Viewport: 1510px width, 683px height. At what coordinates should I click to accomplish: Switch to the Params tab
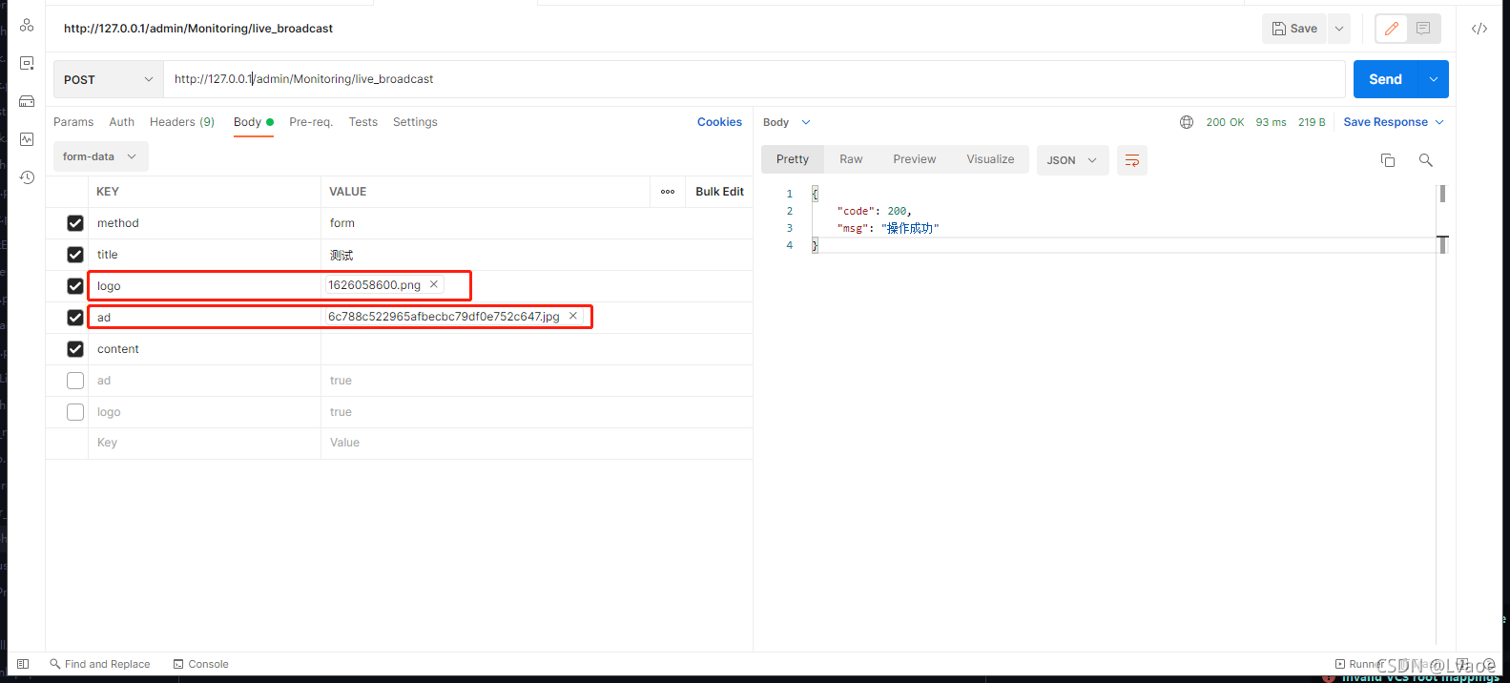tap(73, 122)
